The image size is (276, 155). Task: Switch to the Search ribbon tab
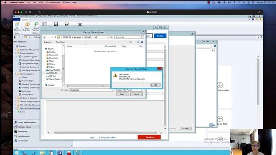coord(25,20)
